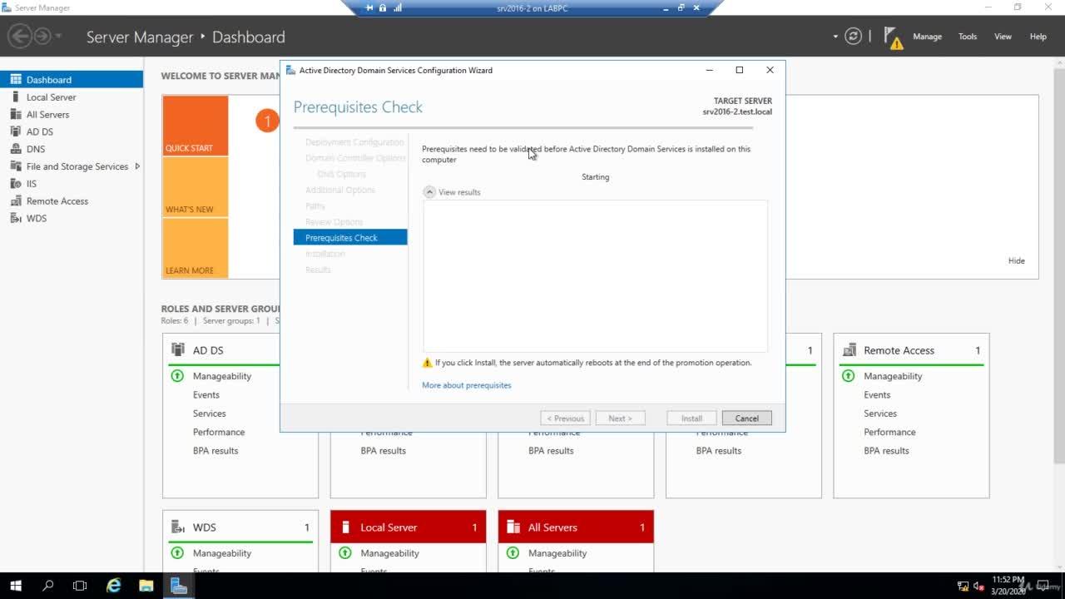Click the DNS icon in sidebar
The width and height of the screenshot is (1065, 599).
tap(16, 149)
